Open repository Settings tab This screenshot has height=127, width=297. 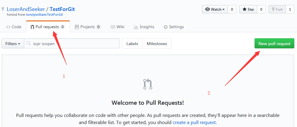pyautogui.click(x=174, y=27)
